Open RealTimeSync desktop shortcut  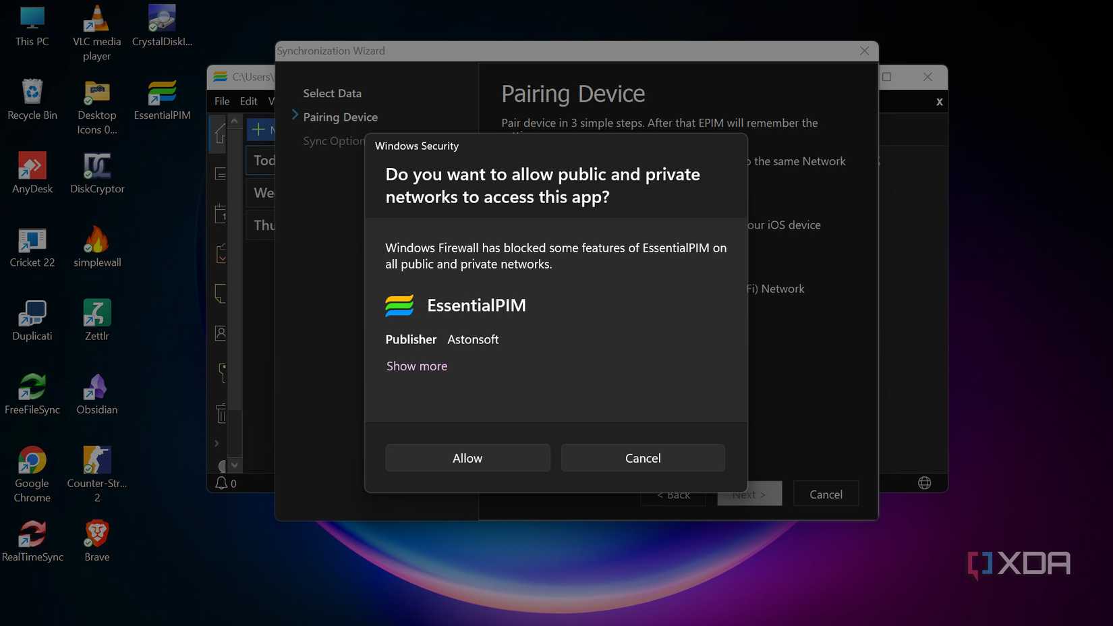32,542
